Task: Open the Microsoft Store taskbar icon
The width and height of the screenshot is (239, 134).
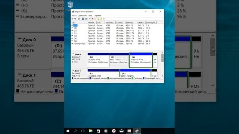Action: (98, 131)
